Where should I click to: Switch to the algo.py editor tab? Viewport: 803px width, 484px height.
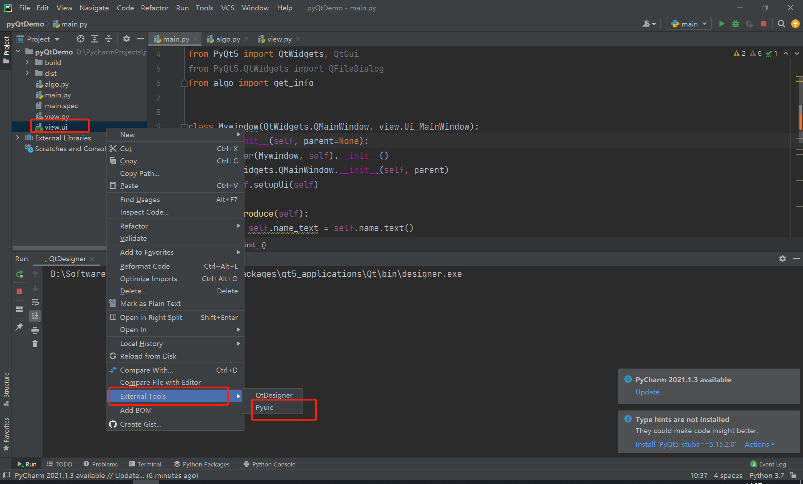coord(228,39)
